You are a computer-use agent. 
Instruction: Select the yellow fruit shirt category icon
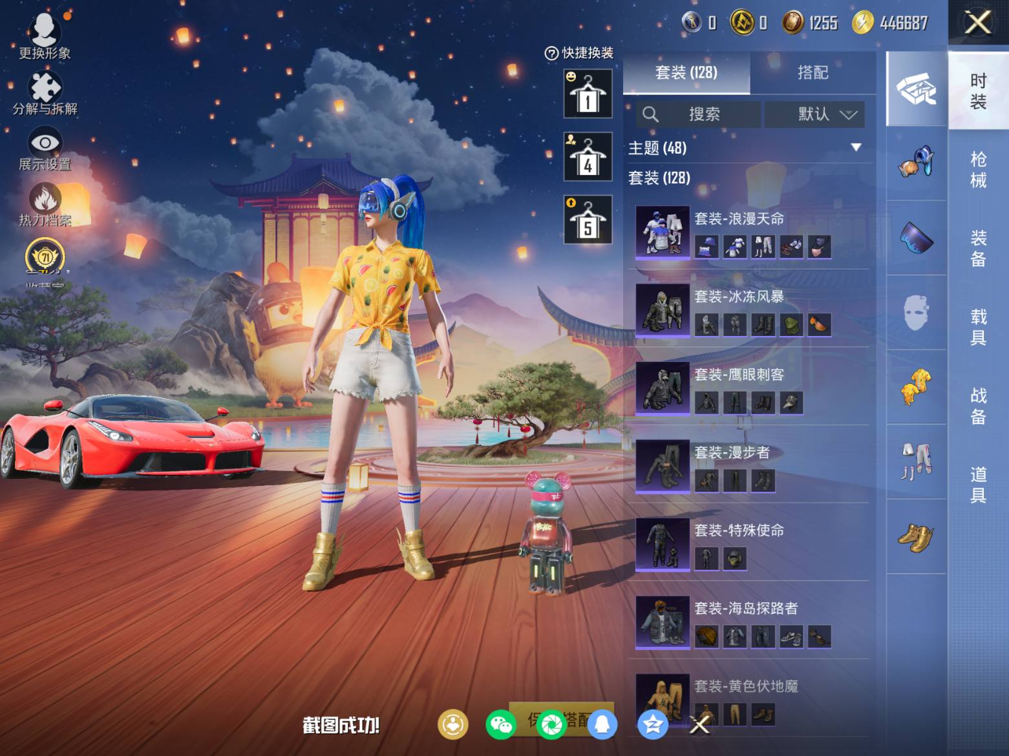point(916,386)
